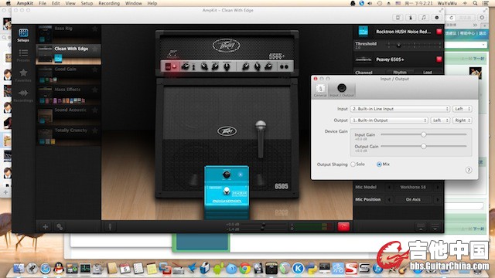The width and height of the screenshot is (495, 278).
Task: Click the tuner fork icon in bottom bar
Action: click(x=110, y=226)
